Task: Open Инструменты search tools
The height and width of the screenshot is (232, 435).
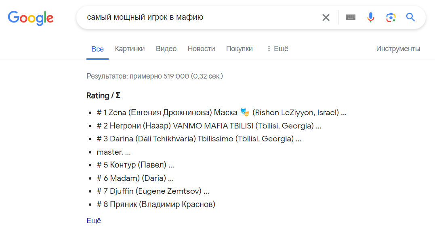Action: (398, 49)
